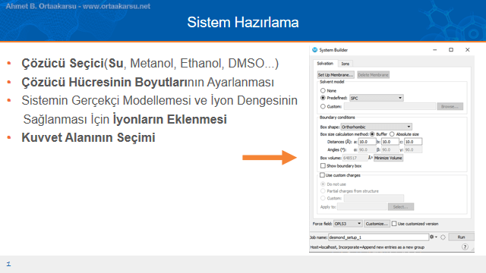
Task: Minimize the System Builder window
Action: click(435, 50)
